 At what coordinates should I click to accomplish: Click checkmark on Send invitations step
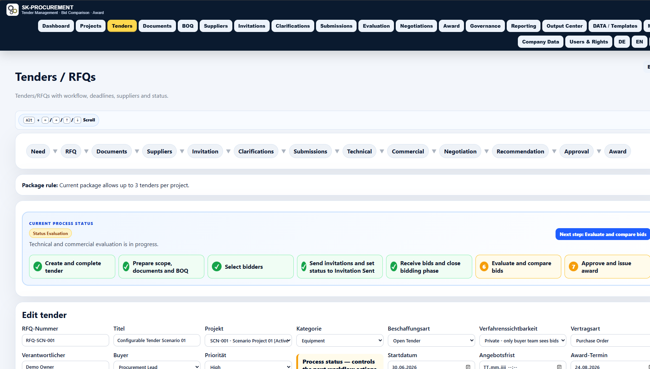click(x=304, y=267)
